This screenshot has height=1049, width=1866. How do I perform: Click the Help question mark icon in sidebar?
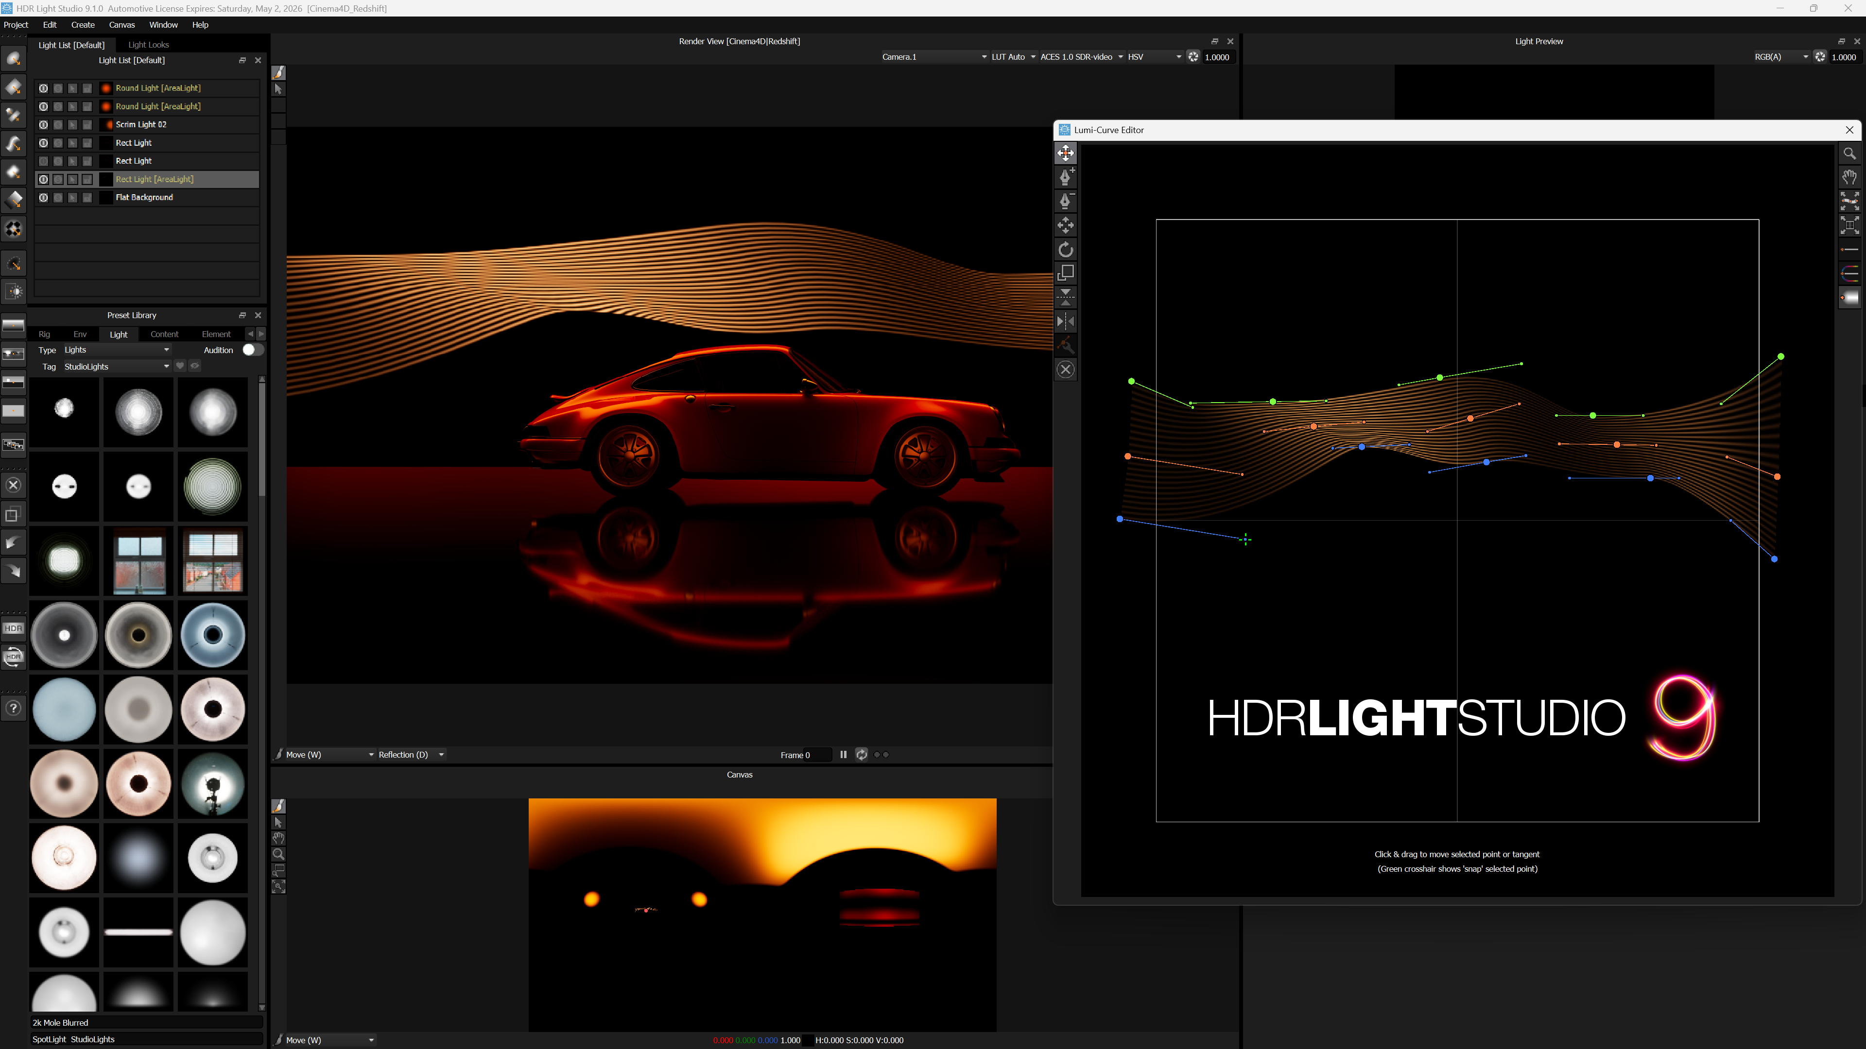coord(14,708)
